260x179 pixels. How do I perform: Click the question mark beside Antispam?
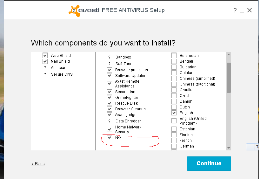tap(45, 68)
